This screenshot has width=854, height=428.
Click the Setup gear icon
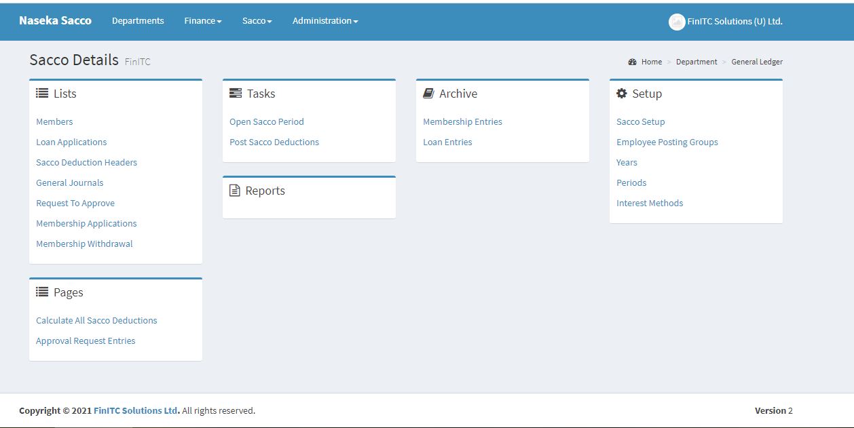(x=621, y=94)
